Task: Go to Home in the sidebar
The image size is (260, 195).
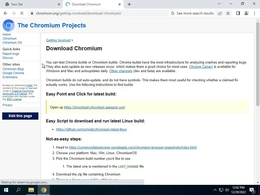Action: [x=7, y=35]
